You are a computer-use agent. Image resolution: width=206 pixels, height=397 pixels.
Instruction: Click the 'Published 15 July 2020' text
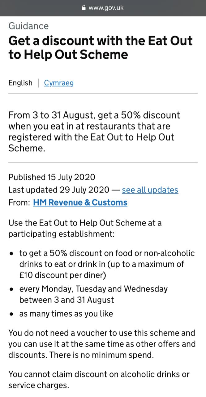click(x=52, y=177)
